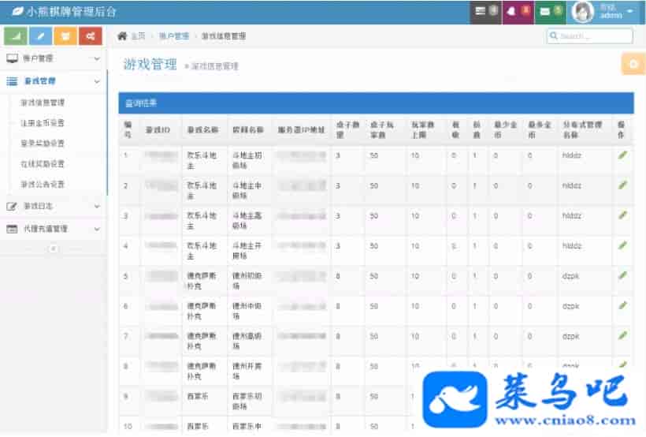The image size is (646, 437).
Task: Click the 账户管理 breadcrumb link
Action: [x=173, y=36]
